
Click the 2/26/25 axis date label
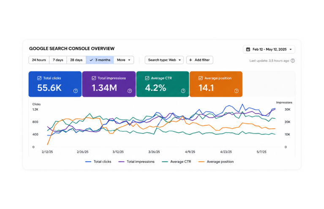pyautogui.click(x=83, y=152)
